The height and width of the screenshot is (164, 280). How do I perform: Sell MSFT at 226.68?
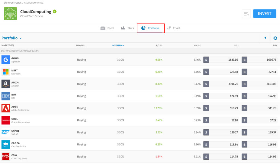click(221, 72)
